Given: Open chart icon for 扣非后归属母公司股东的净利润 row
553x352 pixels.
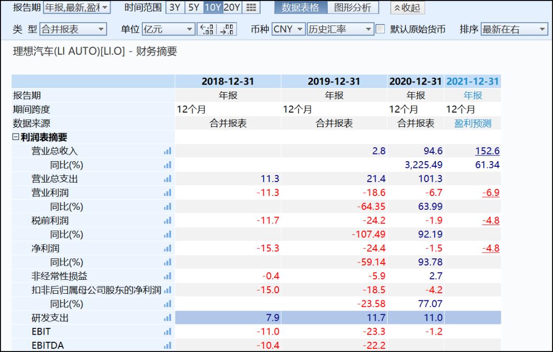Looking at the screenshot, I should click(167, 290).
